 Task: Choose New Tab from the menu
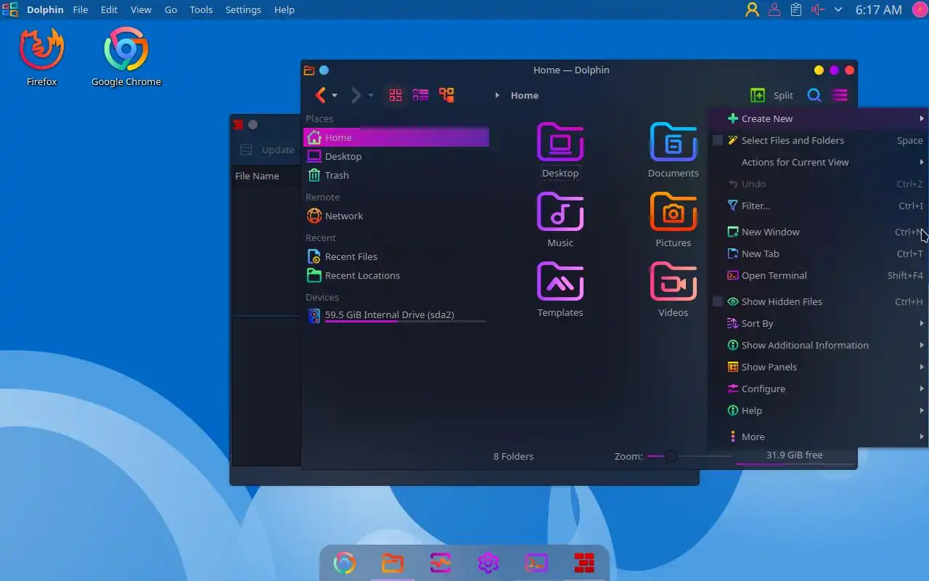tap(818, 253)
